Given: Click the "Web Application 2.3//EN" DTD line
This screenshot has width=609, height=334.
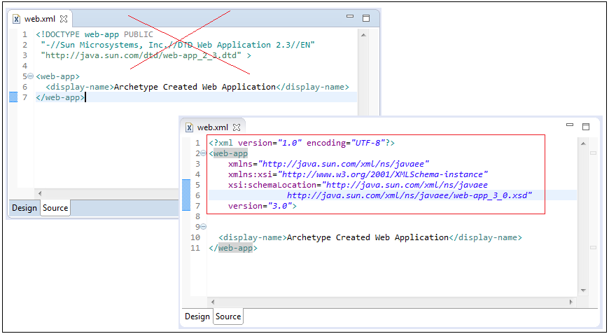Looking at the screenshot, I should pos(178,45).
